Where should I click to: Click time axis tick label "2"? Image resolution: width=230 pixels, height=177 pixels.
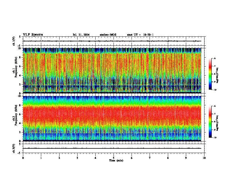point(59,158)
